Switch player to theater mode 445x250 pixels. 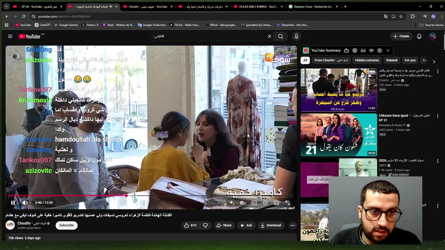276,203
